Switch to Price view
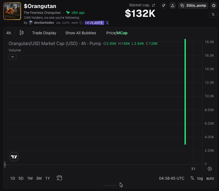This screenshot has width=219, height=191. pos(110,33)
